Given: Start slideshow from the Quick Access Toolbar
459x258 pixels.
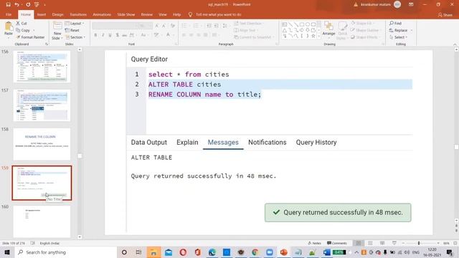Looking at the screenshot, I should (37, 4).
